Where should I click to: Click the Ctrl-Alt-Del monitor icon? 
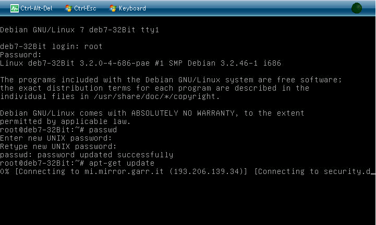click(x=14, y=8)
